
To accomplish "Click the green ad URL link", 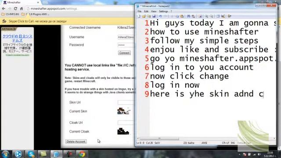I will pos(18,55).
